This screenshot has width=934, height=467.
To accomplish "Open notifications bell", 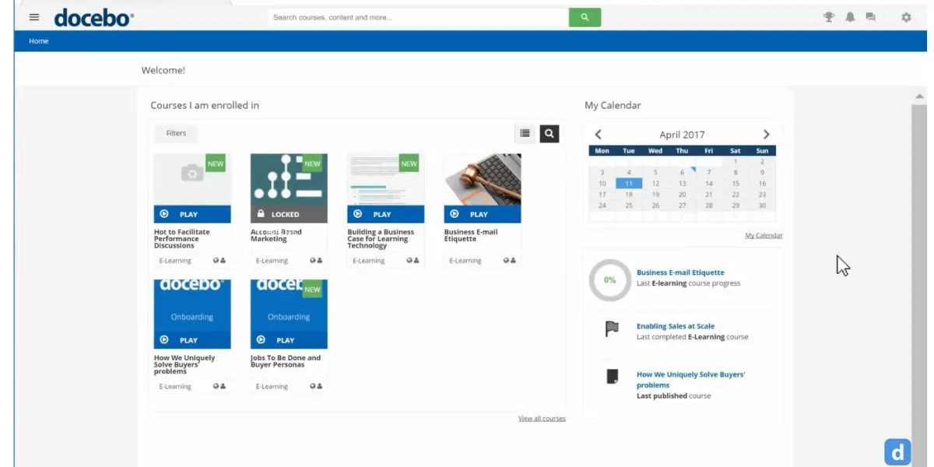I will [x=850, y=17].
